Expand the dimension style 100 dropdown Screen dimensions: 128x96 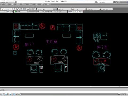coord(80,9)
